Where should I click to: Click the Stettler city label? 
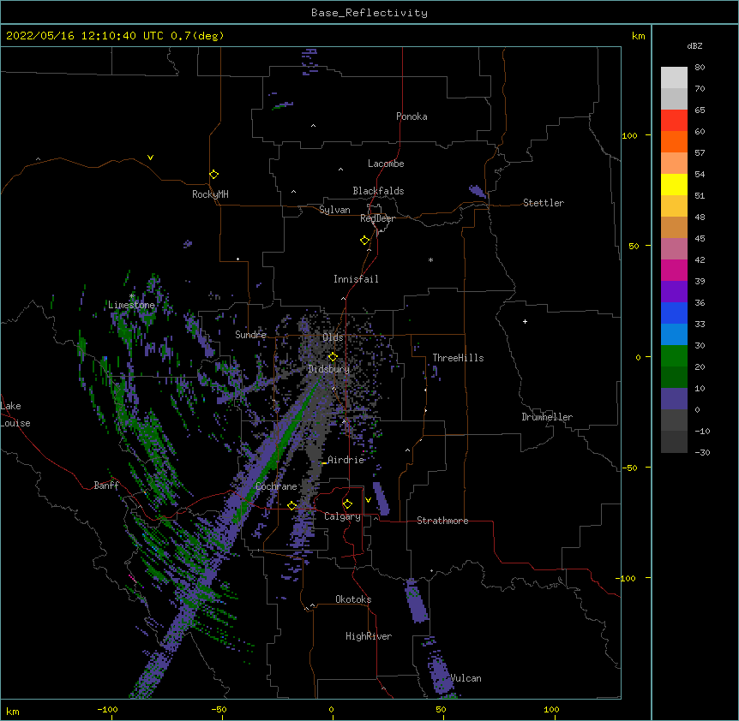coord(544,203)
